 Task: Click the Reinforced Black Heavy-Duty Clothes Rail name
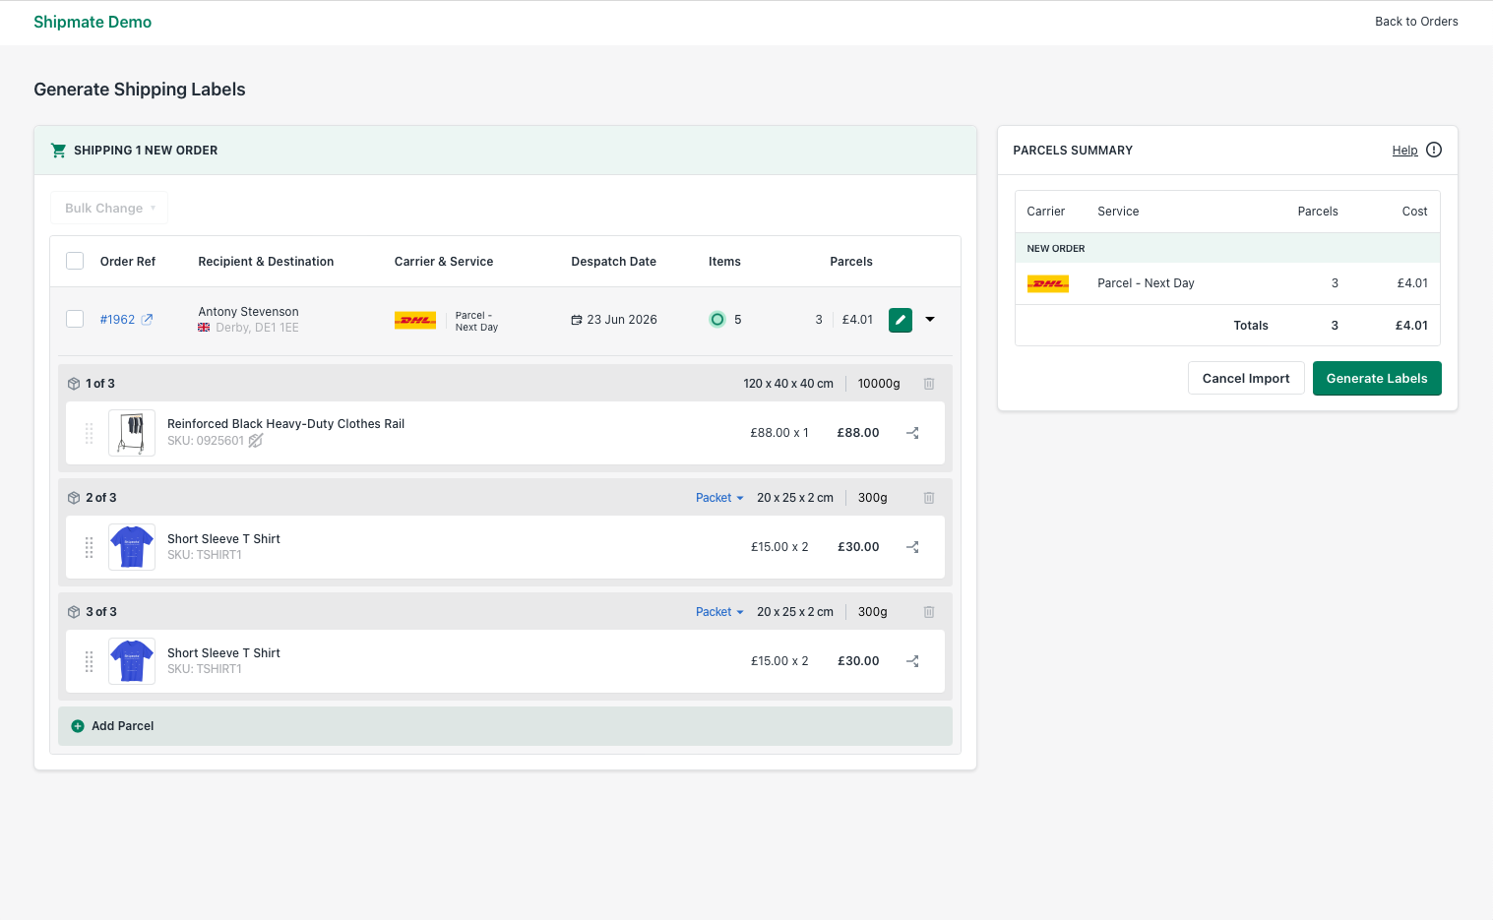click(285, 424)
